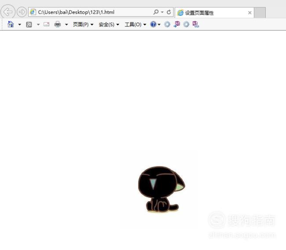Click the magnifier search icon in address bar
The image size is (286, 250).
(x=156, y=12)
